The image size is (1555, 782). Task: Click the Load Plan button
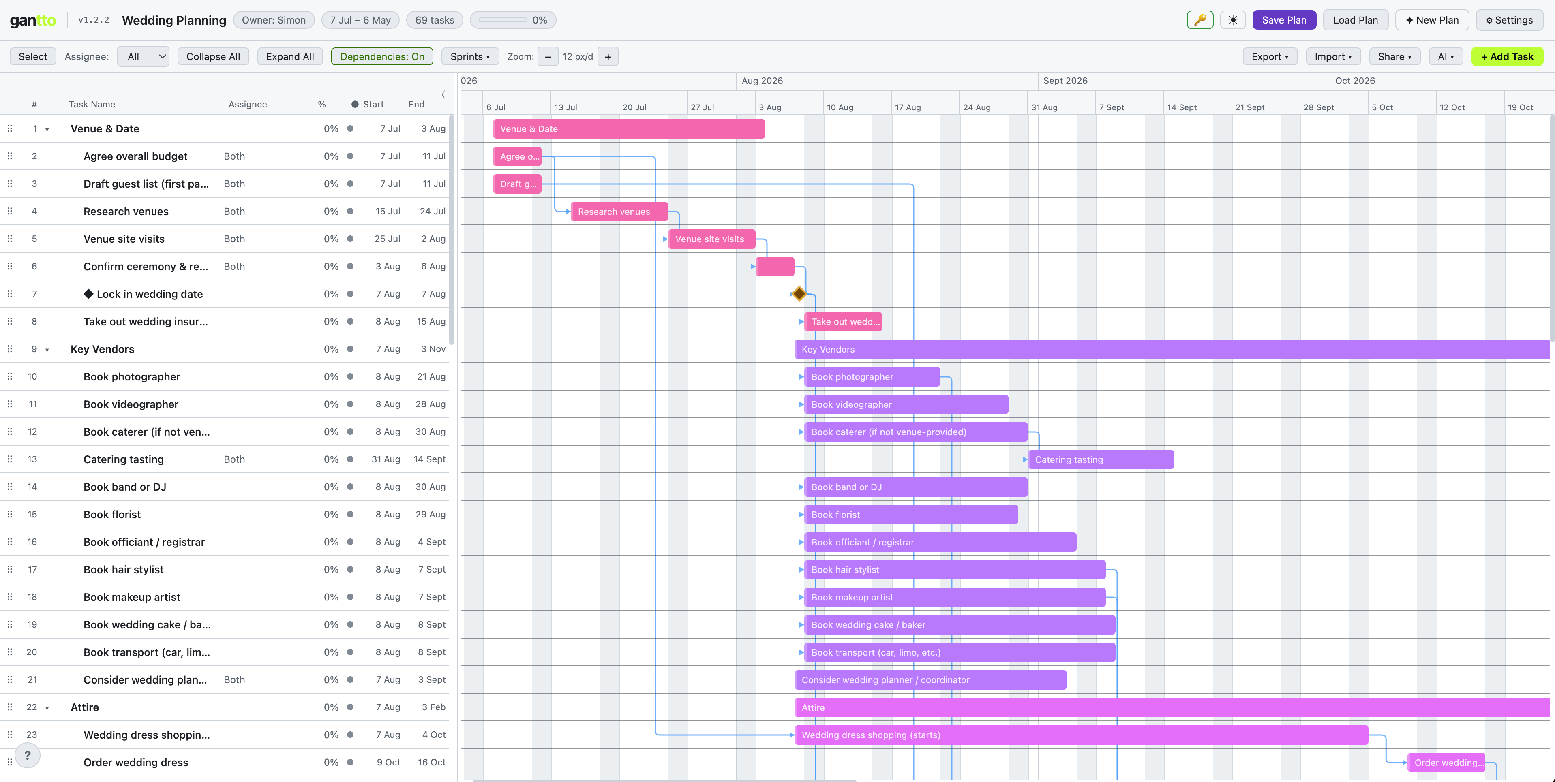click(x=1355, y=20)
